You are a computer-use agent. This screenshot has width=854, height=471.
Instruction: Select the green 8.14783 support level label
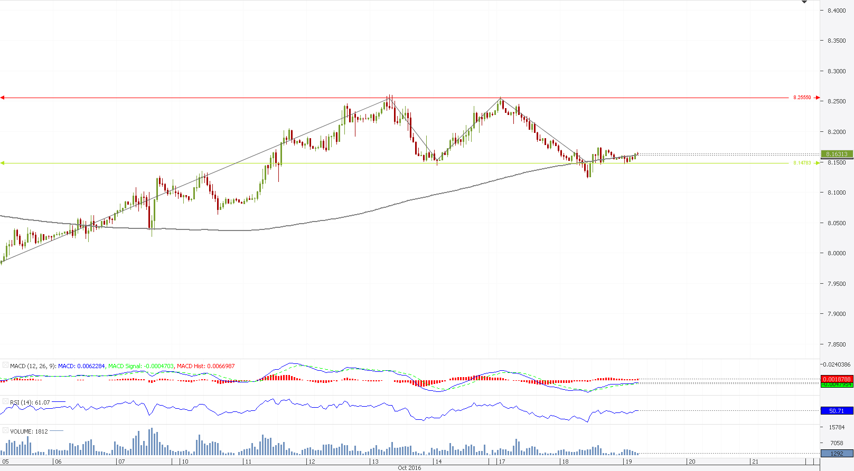802,163
